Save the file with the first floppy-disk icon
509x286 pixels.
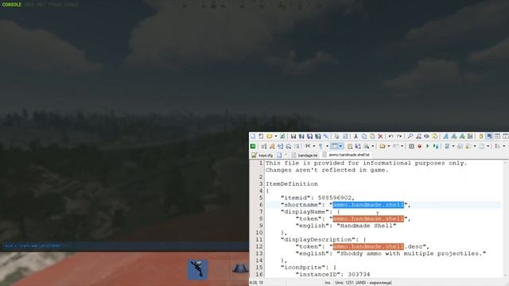pyautogui.click(x=293, y=136)
